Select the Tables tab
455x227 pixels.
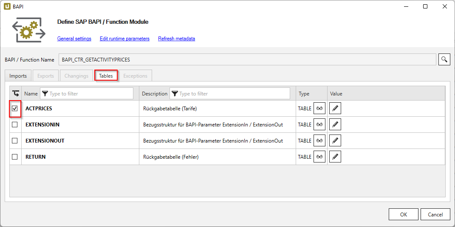click(x=106, y=76)
